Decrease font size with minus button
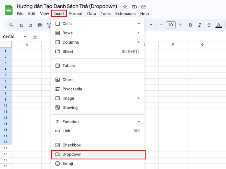 (x=162, y=25)
